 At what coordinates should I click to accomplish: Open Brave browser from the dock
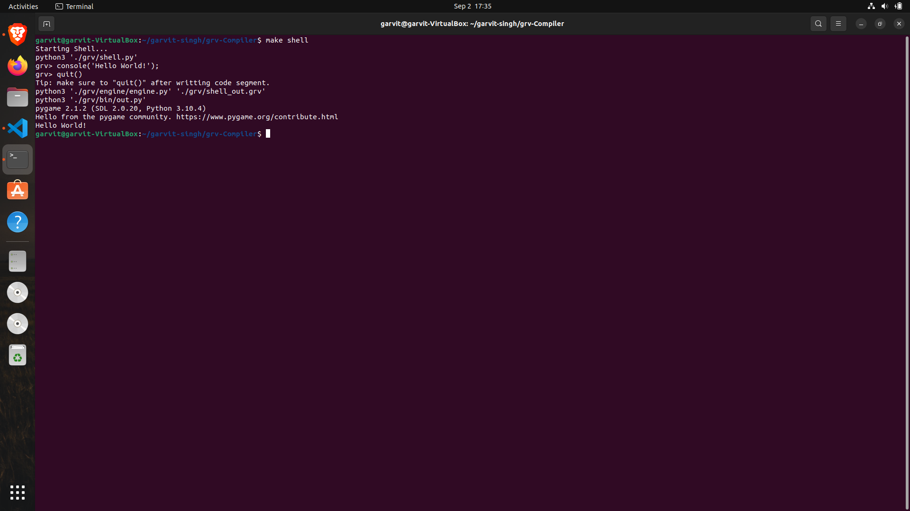pos(18,34)
